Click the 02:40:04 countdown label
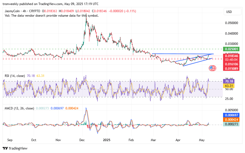 point(231,60)
